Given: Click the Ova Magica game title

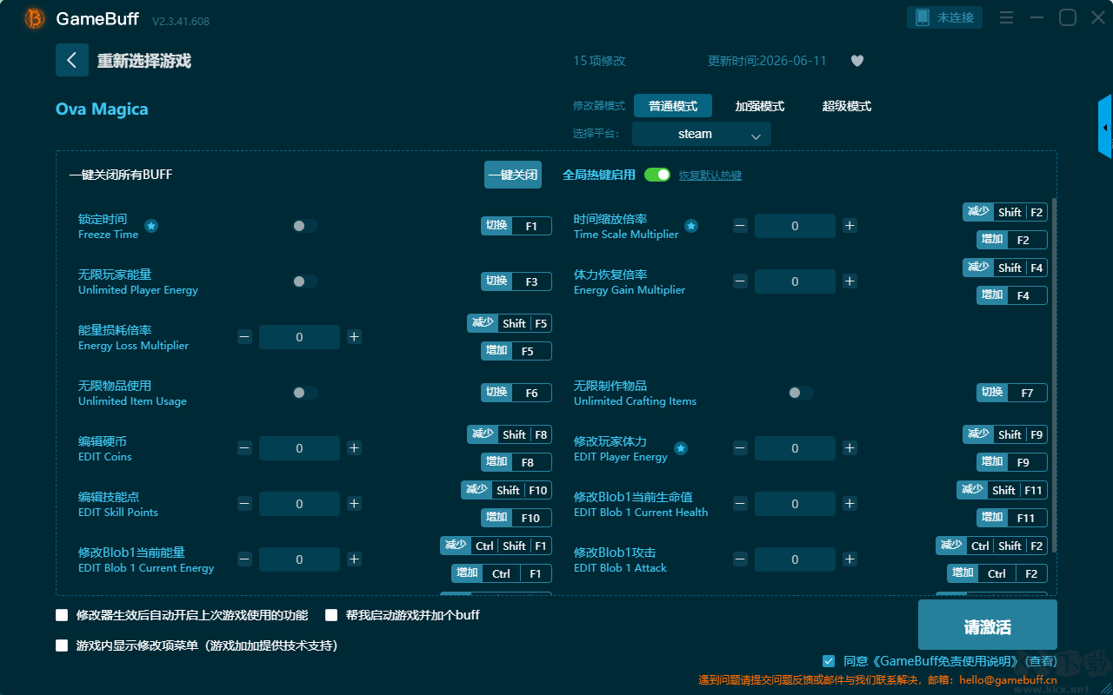Looking at the screenshot, I should point(102,109).
